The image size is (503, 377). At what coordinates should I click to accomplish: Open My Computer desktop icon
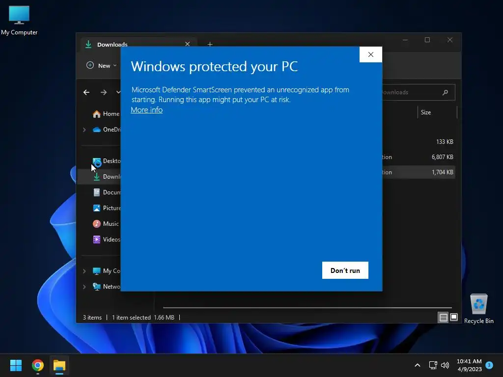19,21
